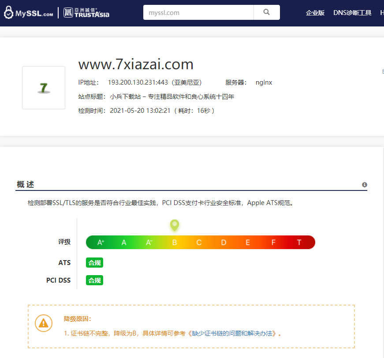
Task: Select the A+ segment of the grade bar
Action: (100, 242)
